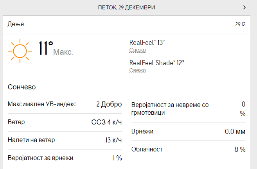Image resolution: width=257 pixels, height=169 pixels.
Task: Select the Максимален УВ-индекс row
Action: point(65,104)
